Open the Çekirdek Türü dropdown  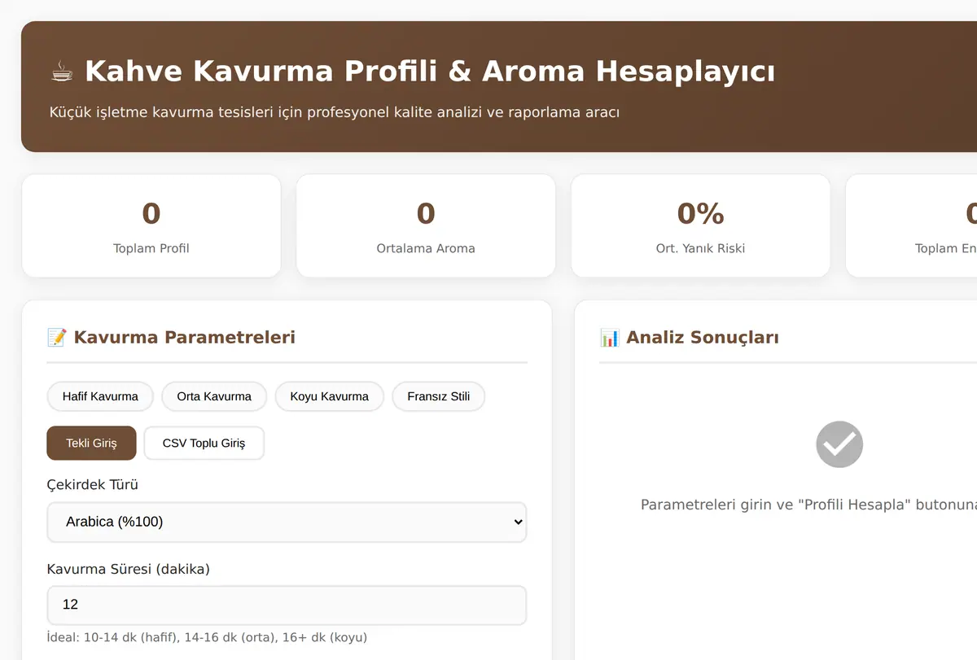[287, 522]
